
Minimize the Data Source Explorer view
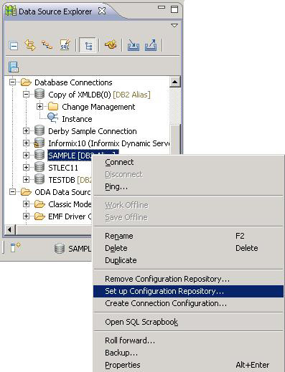pos(162,8)
